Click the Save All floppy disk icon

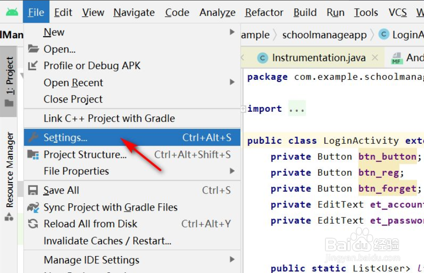(33, 190)
